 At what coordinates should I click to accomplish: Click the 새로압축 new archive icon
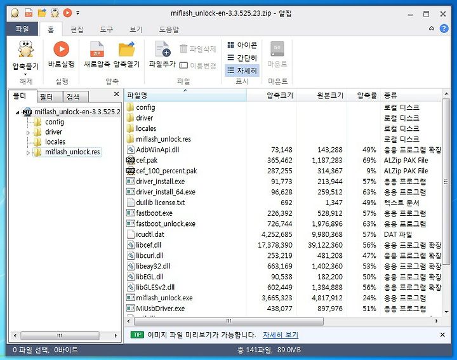[97, 49]
